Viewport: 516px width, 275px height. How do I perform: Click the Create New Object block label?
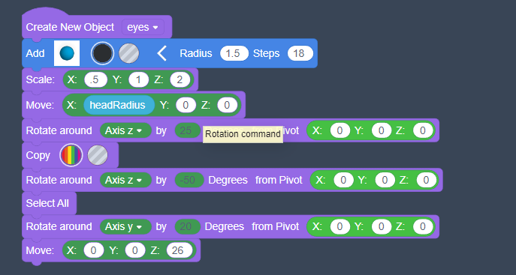tap(70, 27)
